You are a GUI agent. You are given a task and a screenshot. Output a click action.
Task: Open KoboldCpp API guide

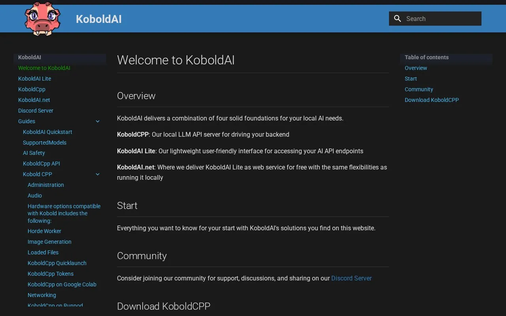tap(42, 164)
